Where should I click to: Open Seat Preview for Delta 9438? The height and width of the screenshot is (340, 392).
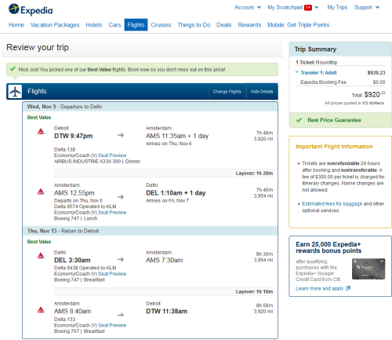pyautogui.click(x=112, y=274)
